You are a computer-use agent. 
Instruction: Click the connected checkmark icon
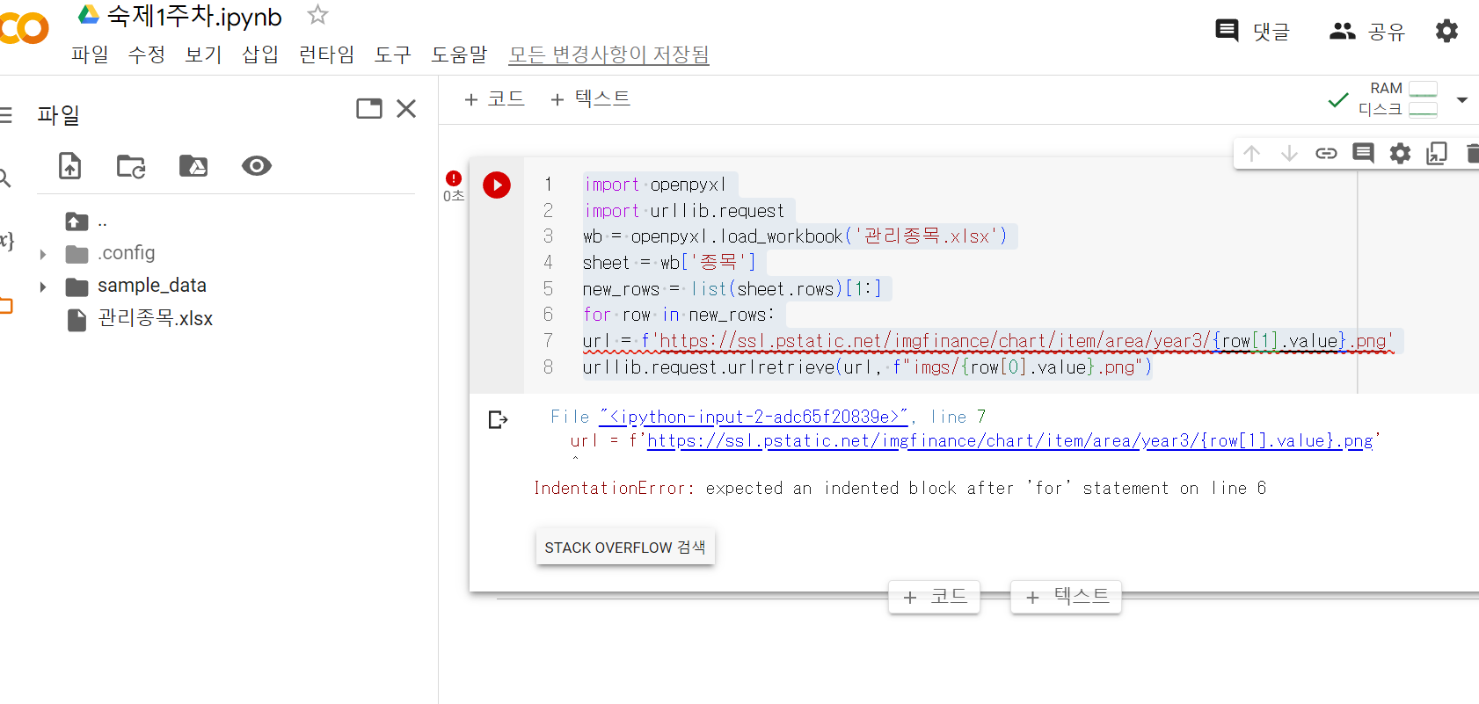coord(1337,99)
